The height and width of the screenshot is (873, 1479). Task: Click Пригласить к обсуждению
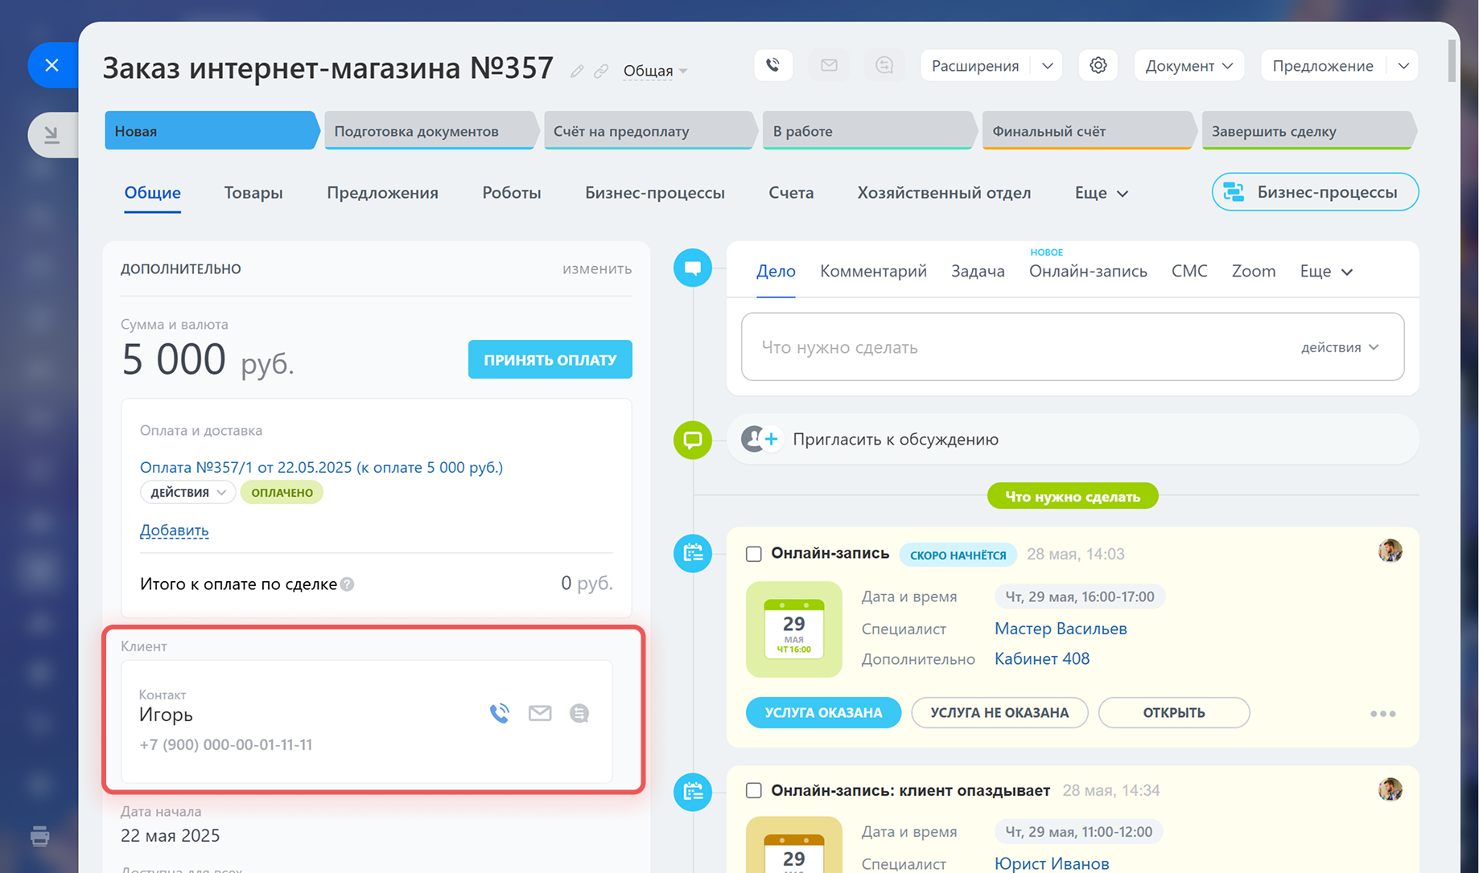896,440
